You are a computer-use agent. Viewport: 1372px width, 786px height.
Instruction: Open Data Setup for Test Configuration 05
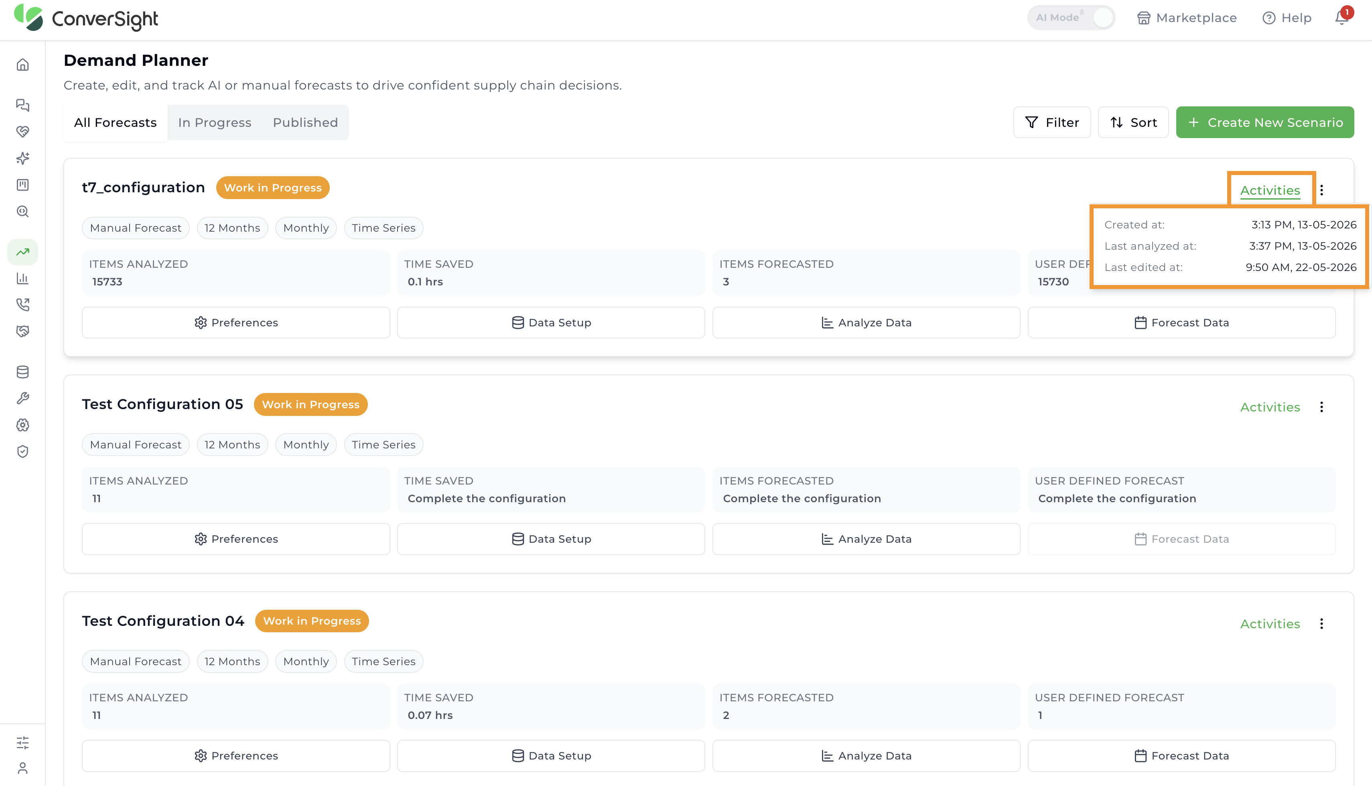coord(551,539)
